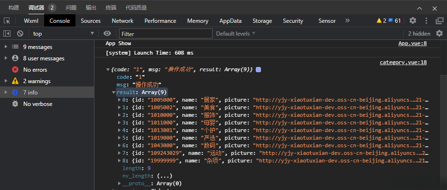The width and height of the screenshot is (447, 190).
Task: Click the yellow warnings count badge
Action: pyautogui.click(x=381, y=21)
